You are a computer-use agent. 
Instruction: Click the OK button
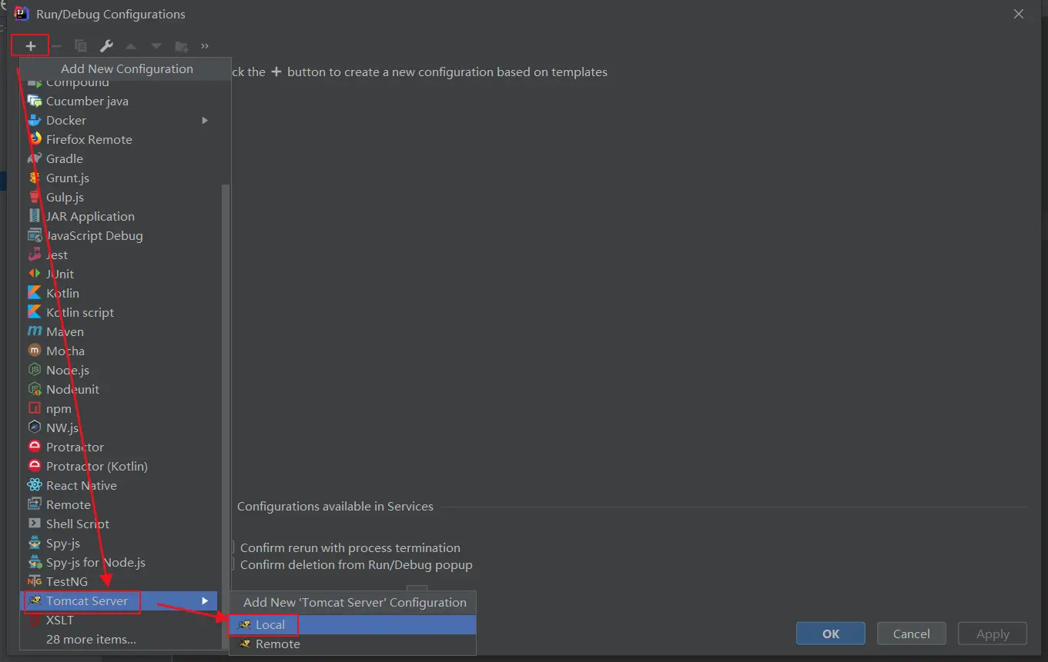(x=831, y=634)
